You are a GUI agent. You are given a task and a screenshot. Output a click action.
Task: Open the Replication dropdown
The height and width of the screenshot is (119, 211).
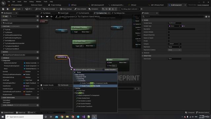[175, 47]
